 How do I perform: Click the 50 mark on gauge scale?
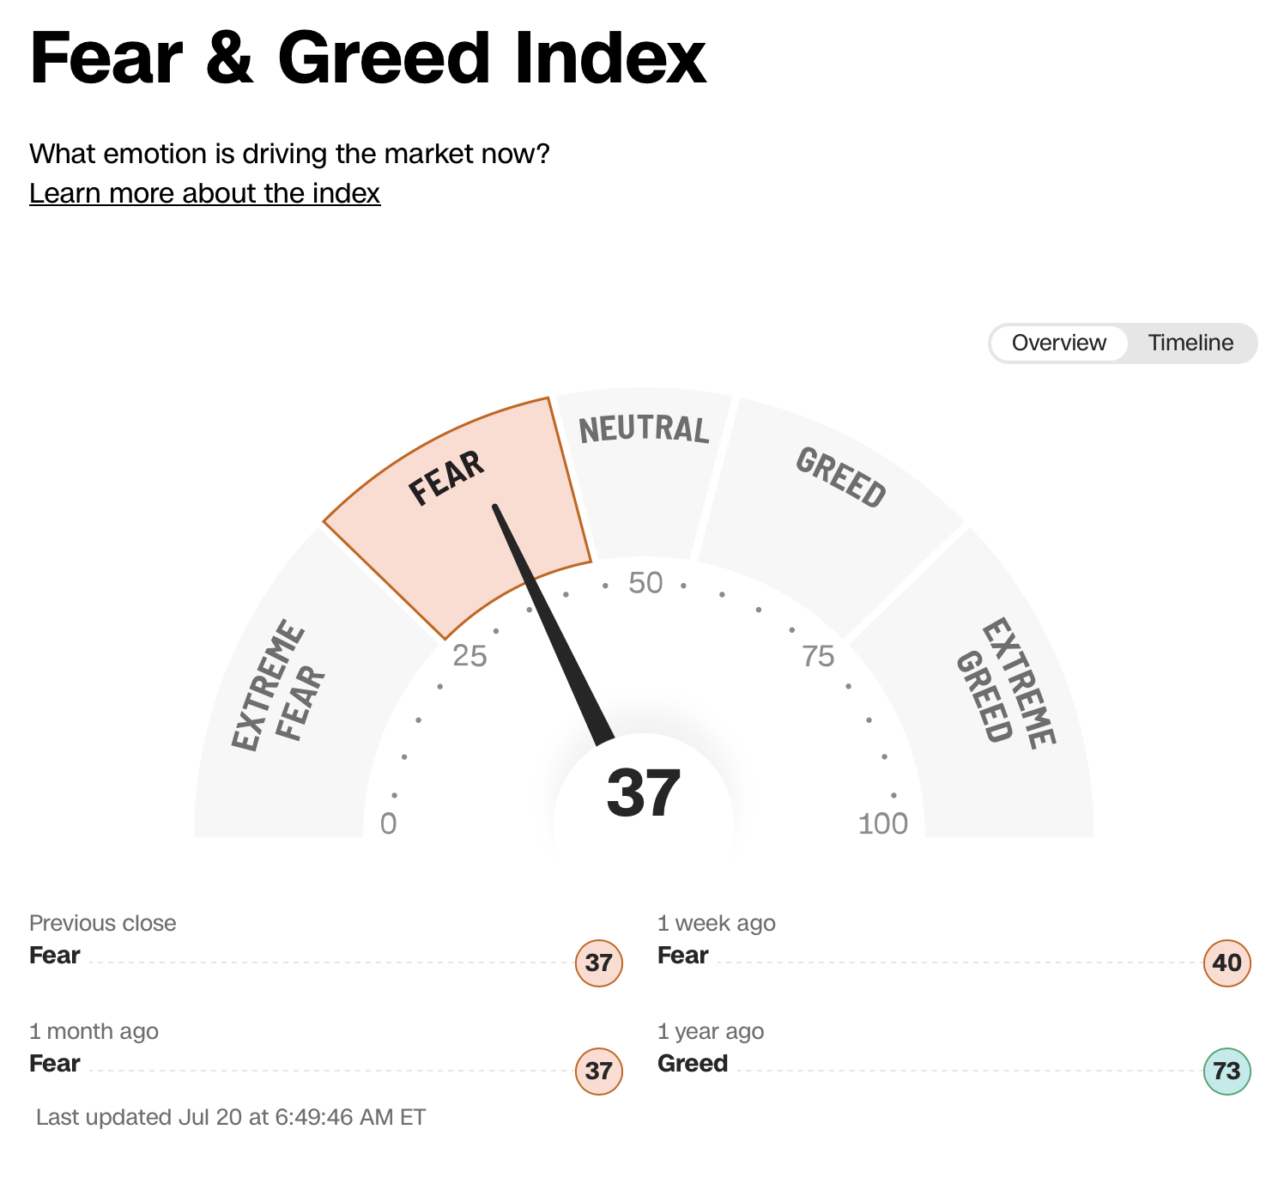[x=645, y=583]
